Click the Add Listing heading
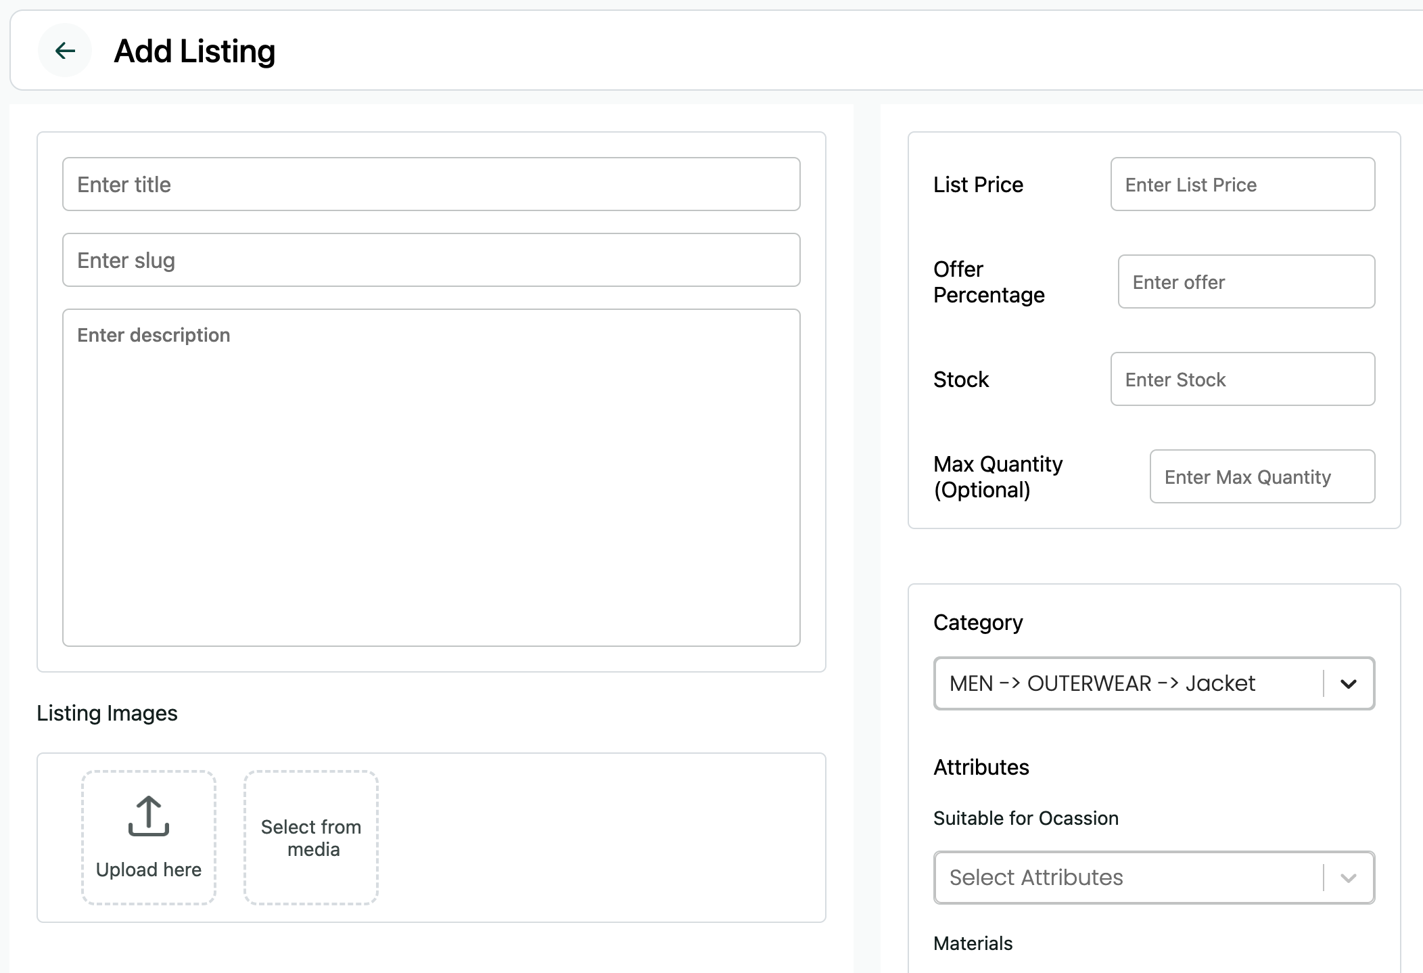The image size is (1423, 973). tap(195, 51)
